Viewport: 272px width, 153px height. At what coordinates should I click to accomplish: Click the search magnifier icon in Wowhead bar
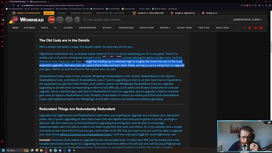click(x=85, y=20)
